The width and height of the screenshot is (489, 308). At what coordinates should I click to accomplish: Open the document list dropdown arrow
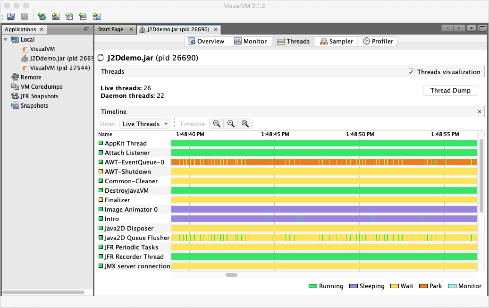click(472, 28)
